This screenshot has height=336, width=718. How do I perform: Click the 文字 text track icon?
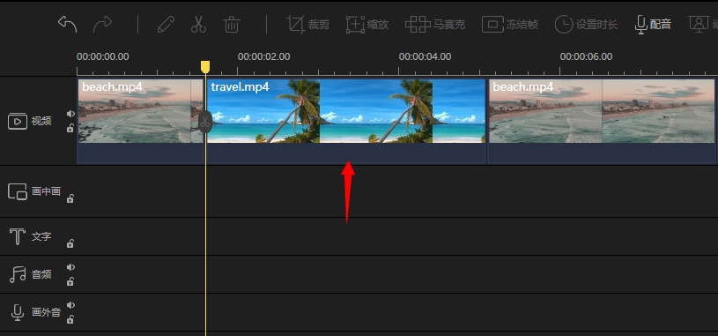(x=18, y=236)
